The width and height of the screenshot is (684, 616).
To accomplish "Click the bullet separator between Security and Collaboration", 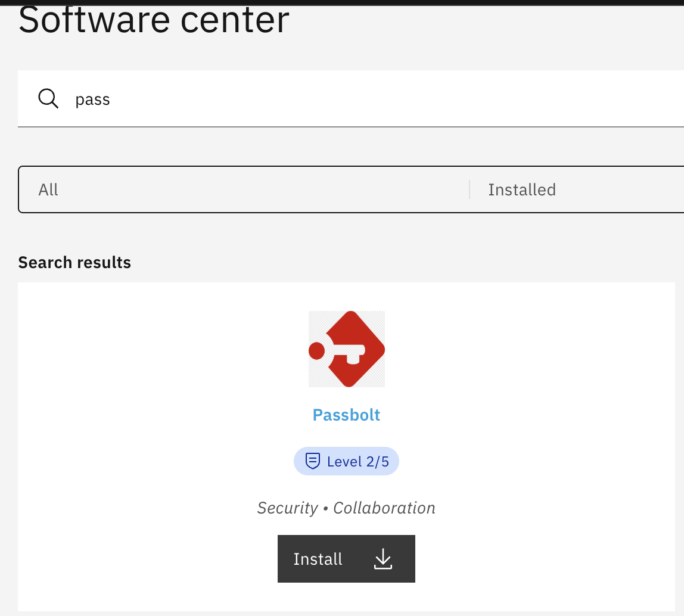I will pyautogui.click(x=325, y=508).
